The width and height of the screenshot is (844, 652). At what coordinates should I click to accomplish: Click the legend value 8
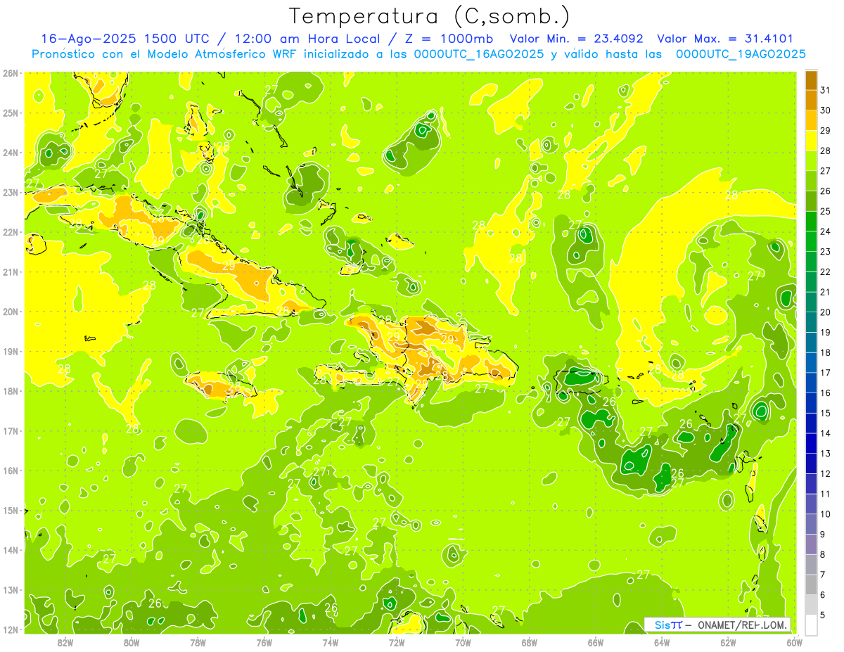pos(822,554)
